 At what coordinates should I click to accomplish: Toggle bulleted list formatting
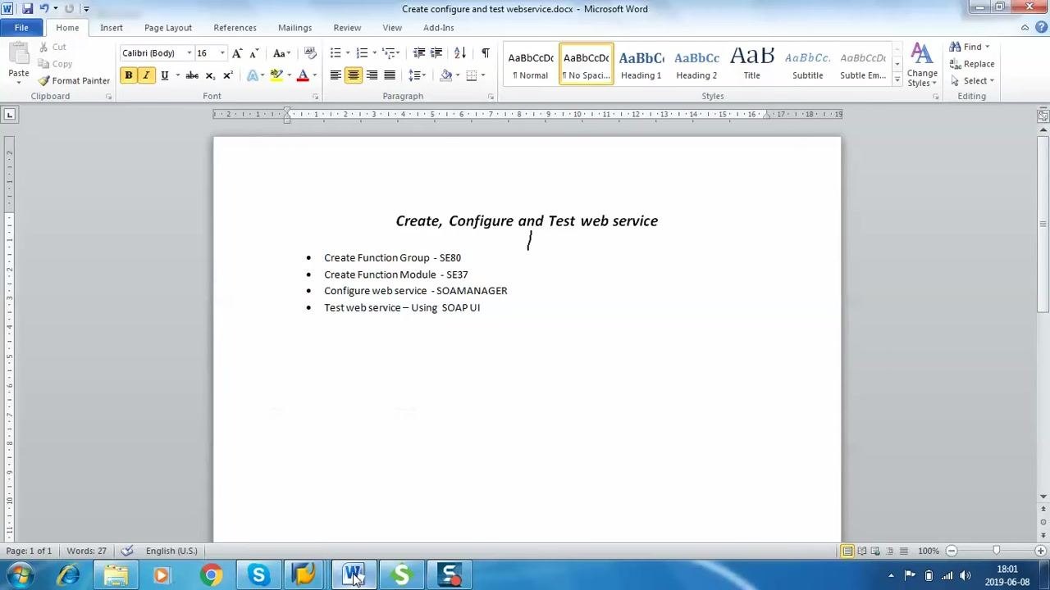tap(336, 53)
